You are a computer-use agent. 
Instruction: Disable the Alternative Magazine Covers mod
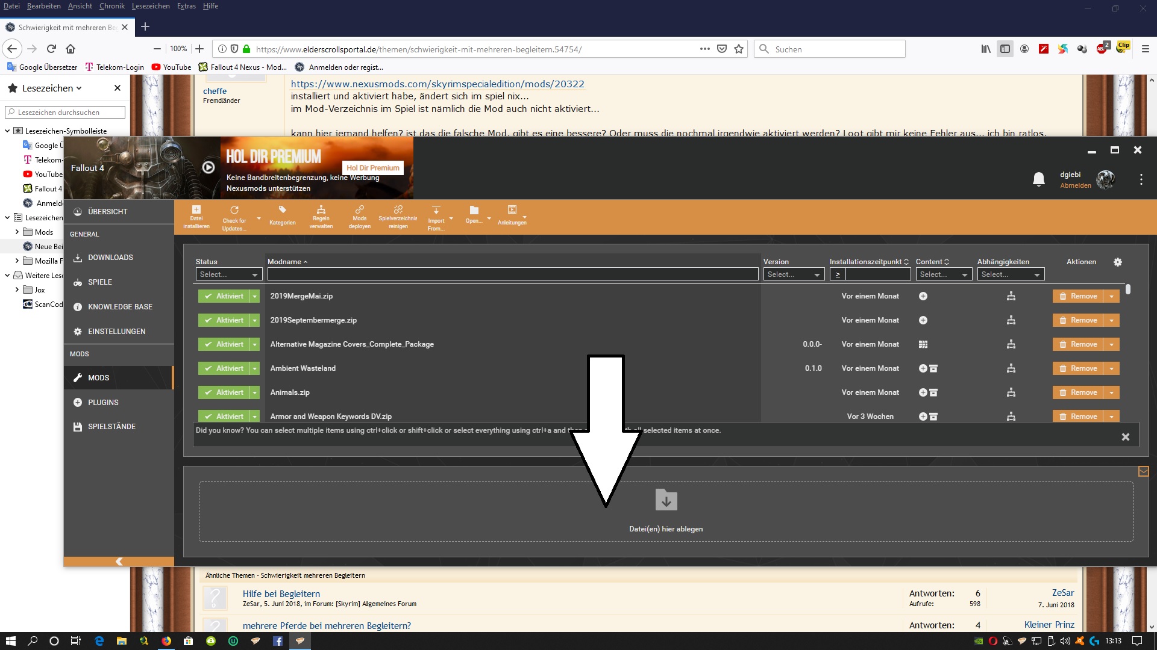click(x=224, y=344)
